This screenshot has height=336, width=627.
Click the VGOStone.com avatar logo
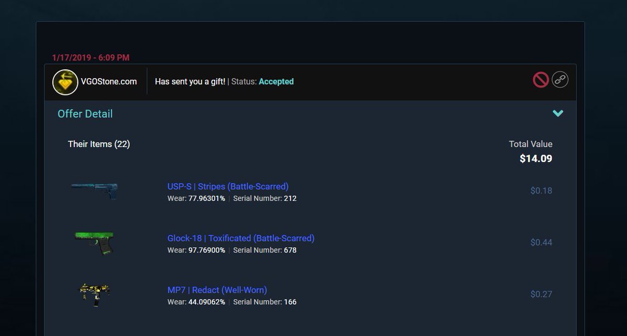coord(65,82)
